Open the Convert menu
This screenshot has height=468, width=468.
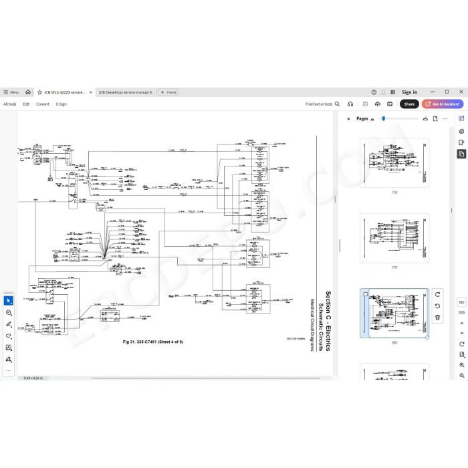43,104
